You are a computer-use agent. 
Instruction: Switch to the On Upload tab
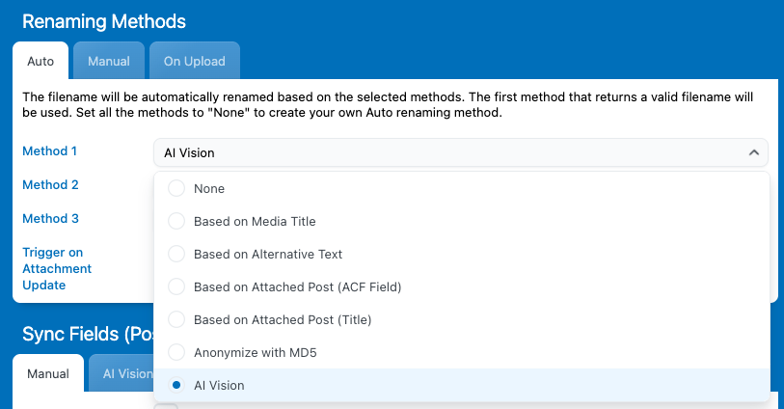pyautogui.click(x=194, y=61)
